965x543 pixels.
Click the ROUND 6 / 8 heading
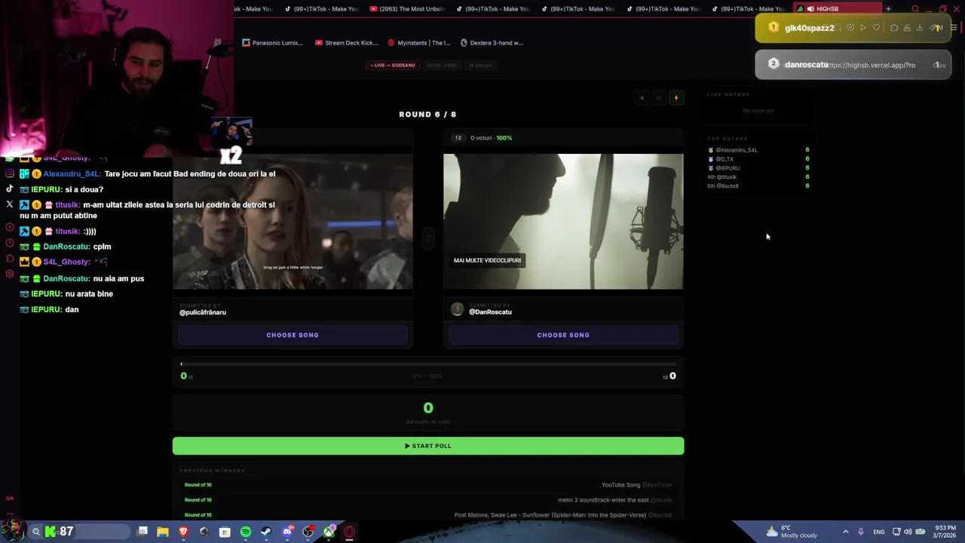tap(427, 115)
